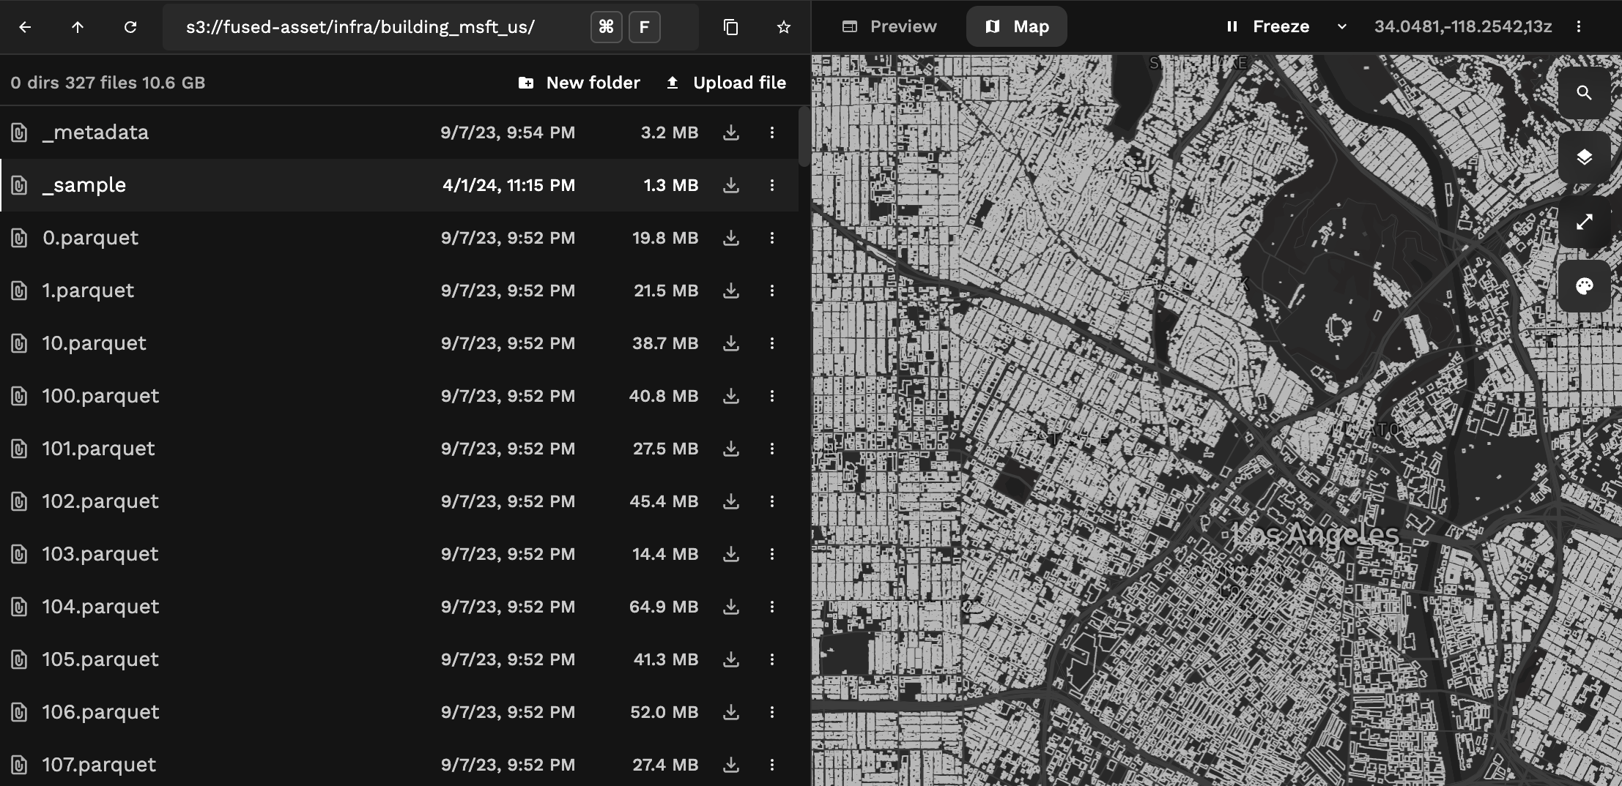This screenshot has width=1622, height=786.
Task: Go back with the back arrow
Action: coord(26,26)
